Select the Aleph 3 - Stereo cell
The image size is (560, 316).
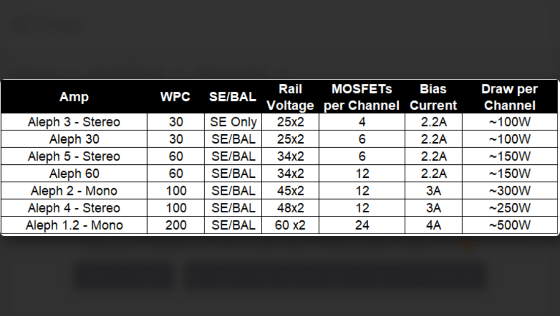pos(74,122)
